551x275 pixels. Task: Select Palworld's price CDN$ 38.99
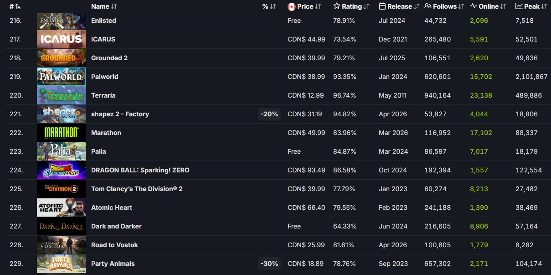tap(306, 77)
